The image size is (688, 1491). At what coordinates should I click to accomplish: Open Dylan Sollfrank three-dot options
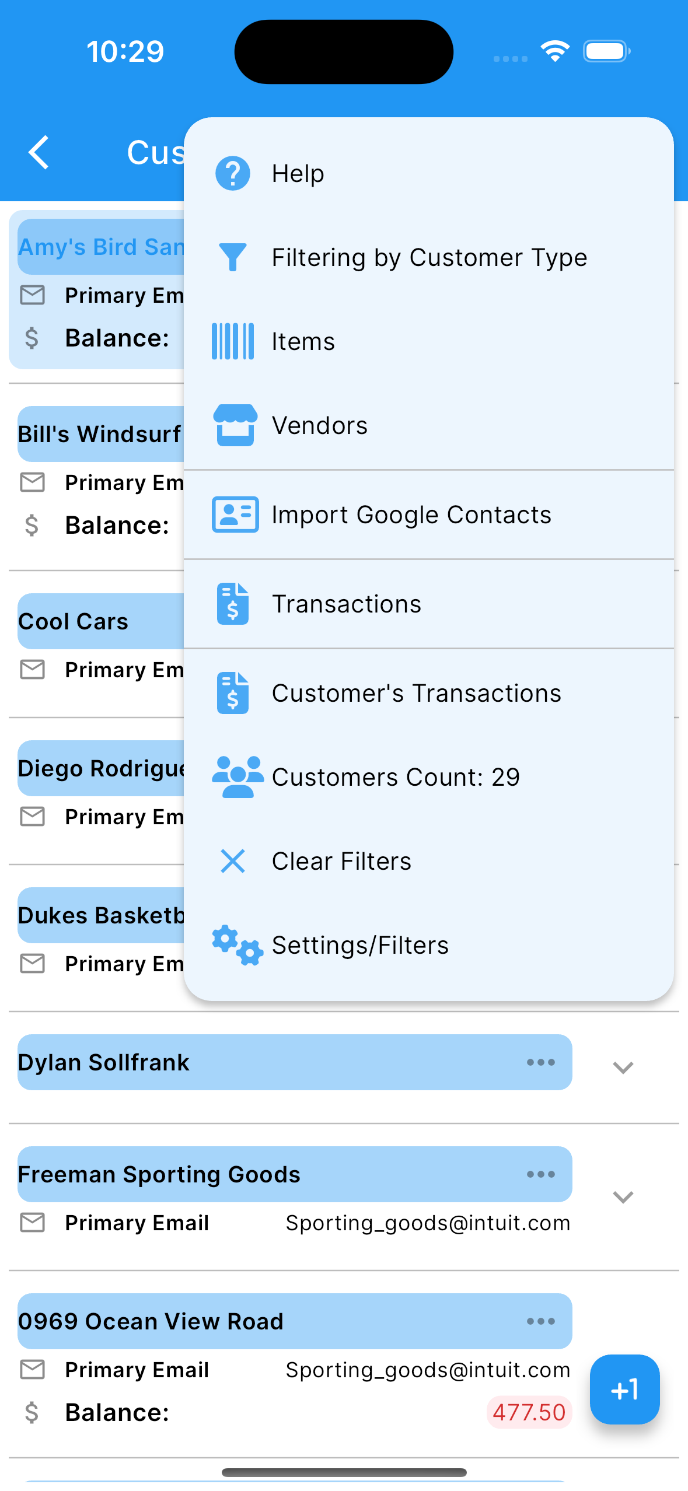(540, 1062)
